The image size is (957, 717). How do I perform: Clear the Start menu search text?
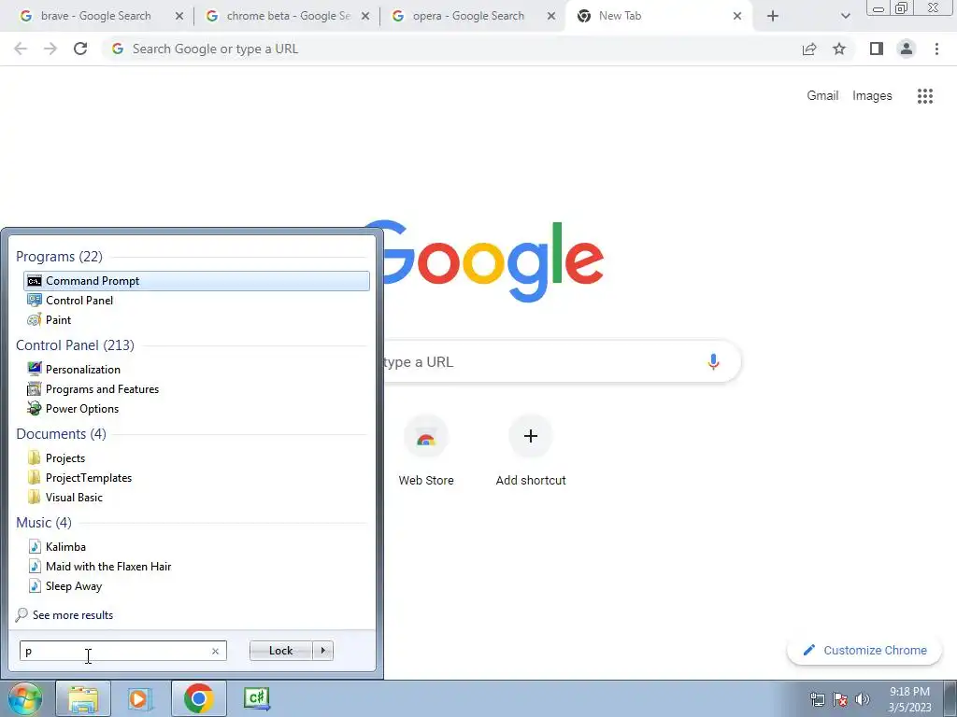215,651
